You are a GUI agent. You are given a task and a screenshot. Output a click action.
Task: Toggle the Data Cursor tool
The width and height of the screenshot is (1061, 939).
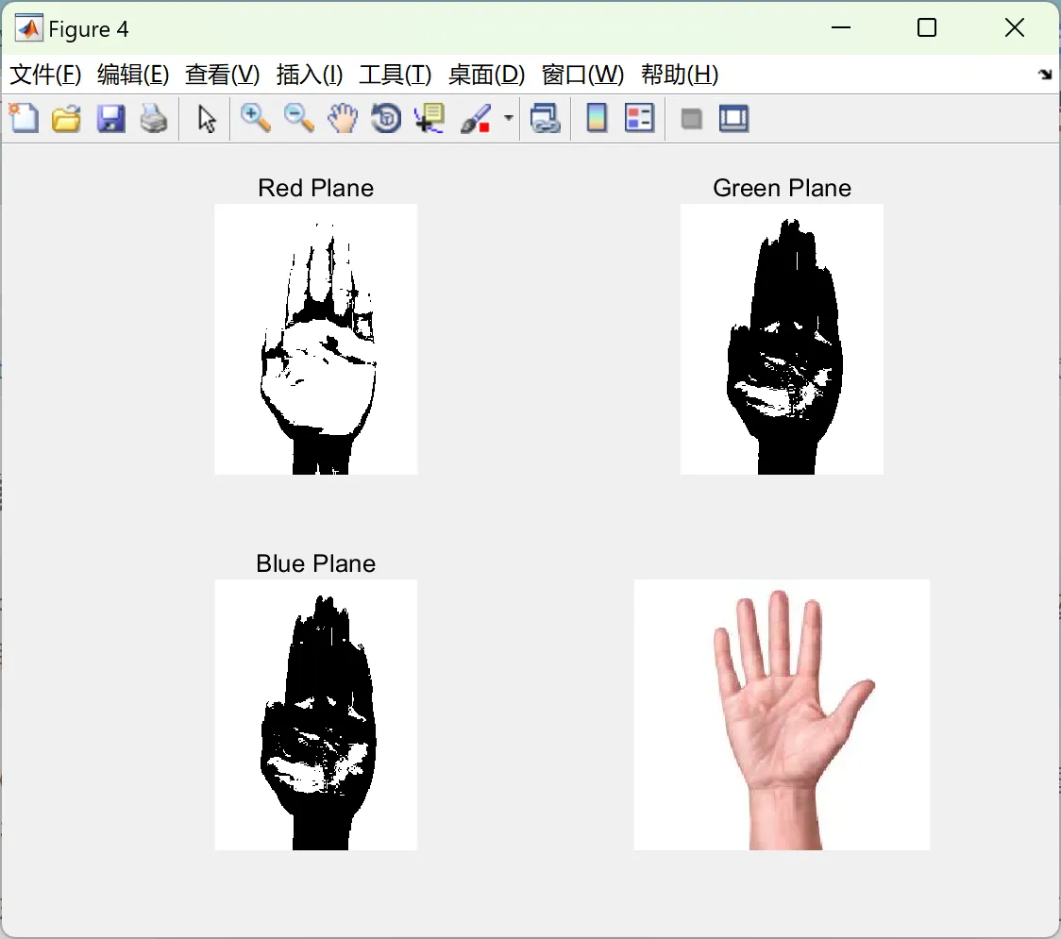(429, 119)
